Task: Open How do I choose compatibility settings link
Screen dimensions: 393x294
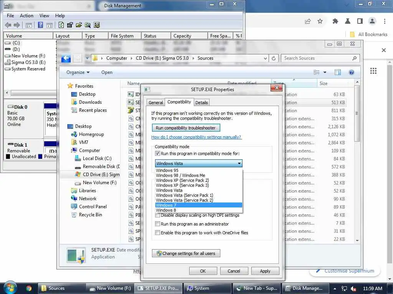Action: point(196,137)
